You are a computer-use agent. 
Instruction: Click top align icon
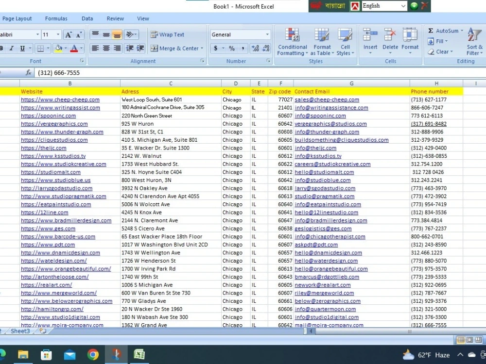pos(95,34)
